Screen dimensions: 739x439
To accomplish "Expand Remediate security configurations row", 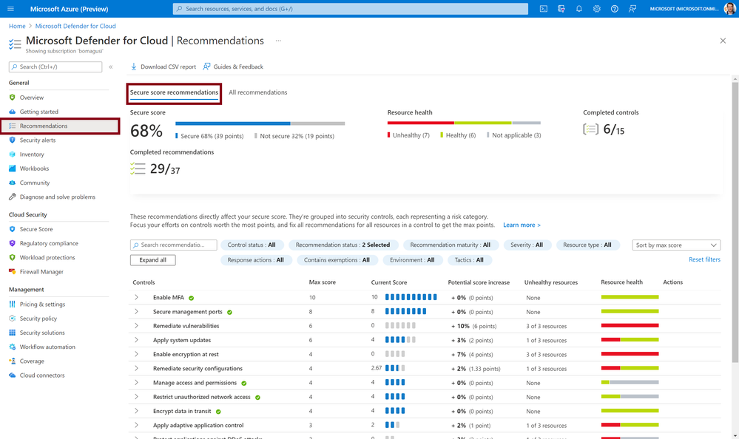I will point(136,368).
